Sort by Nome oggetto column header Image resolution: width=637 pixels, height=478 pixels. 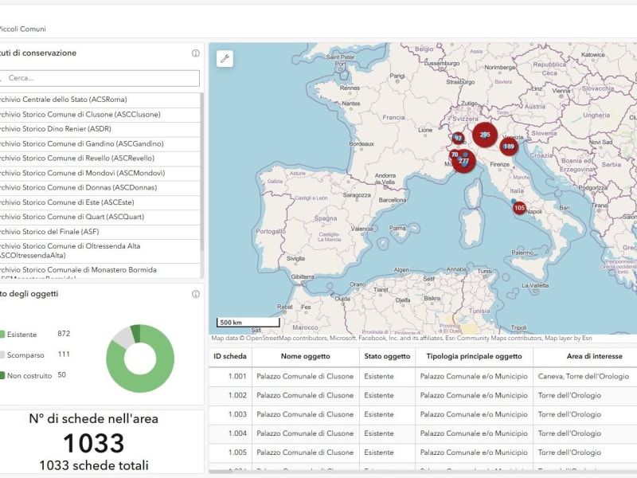point(306,356)
